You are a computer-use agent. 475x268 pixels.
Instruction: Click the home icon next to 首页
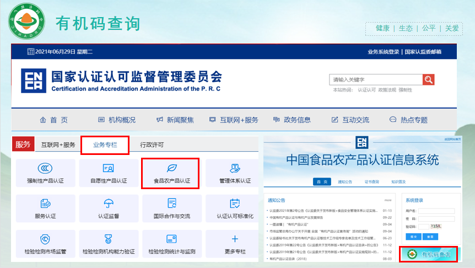[x=43, y=120]
